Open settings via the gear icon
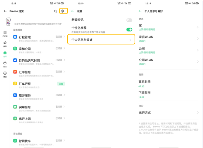This screenshot has width=203, height=148. pyautogui.click(x=62, y=11)
